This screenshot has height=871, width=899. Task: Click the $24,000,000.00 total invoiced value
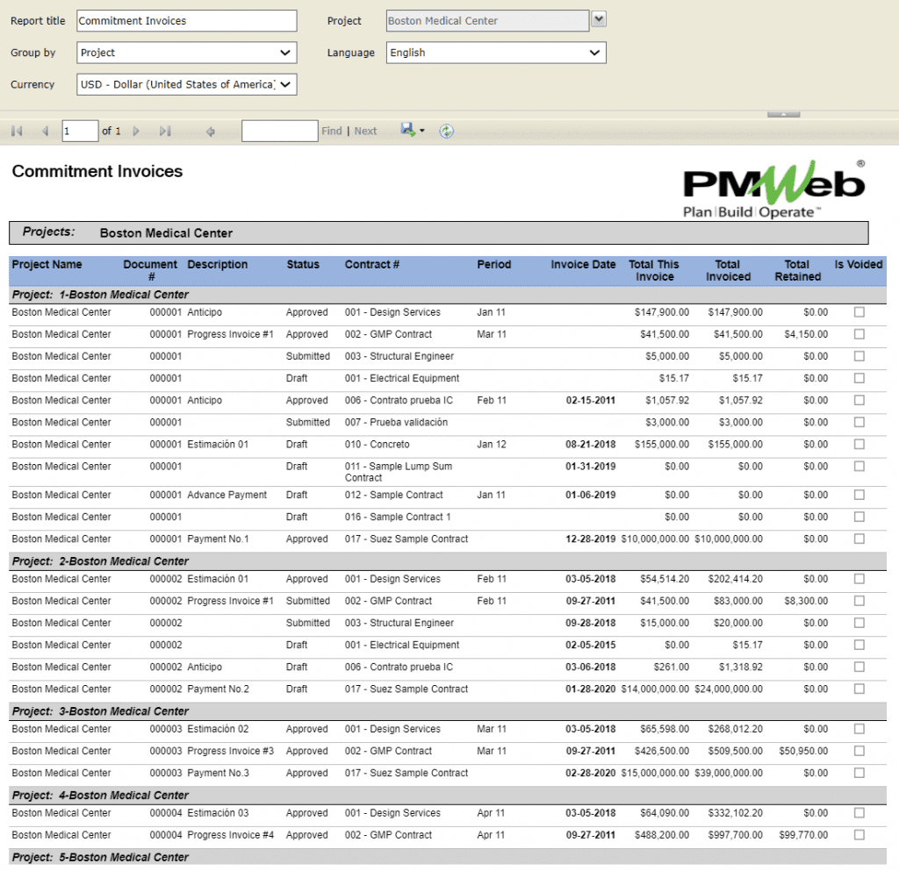[x=729, y=689]
